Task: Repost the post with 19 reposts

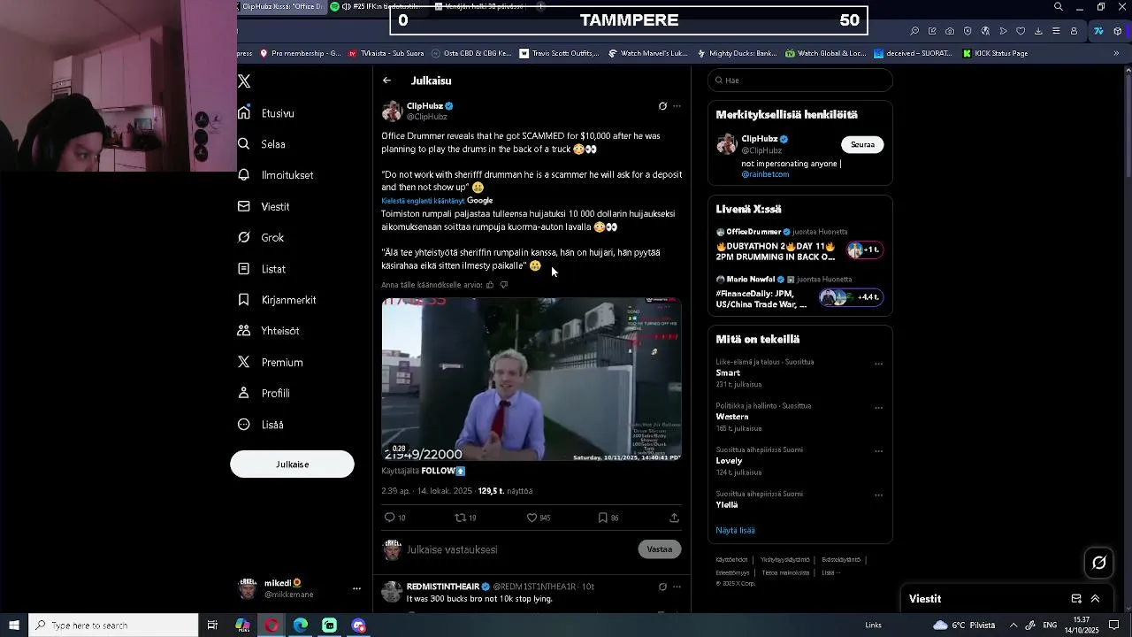Action: [x=465, y=518]
